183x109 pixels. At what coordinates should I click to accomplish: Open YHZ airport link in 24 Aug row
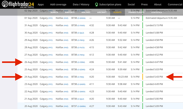click(66, 77)
